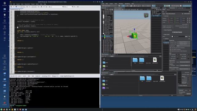This screenshot has height=111, width=197.
Task: Open Geany's File menu
Action: (x=11, y=4)
